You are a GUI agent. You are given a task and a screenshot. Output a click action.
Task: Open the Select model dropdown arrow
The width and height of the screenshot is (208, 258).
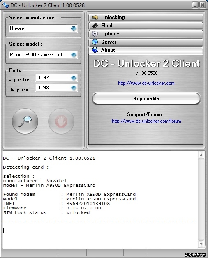74,55
